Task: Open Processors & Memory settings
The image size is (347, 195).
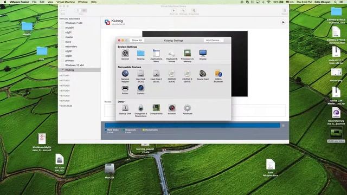Action: point(187,56)
